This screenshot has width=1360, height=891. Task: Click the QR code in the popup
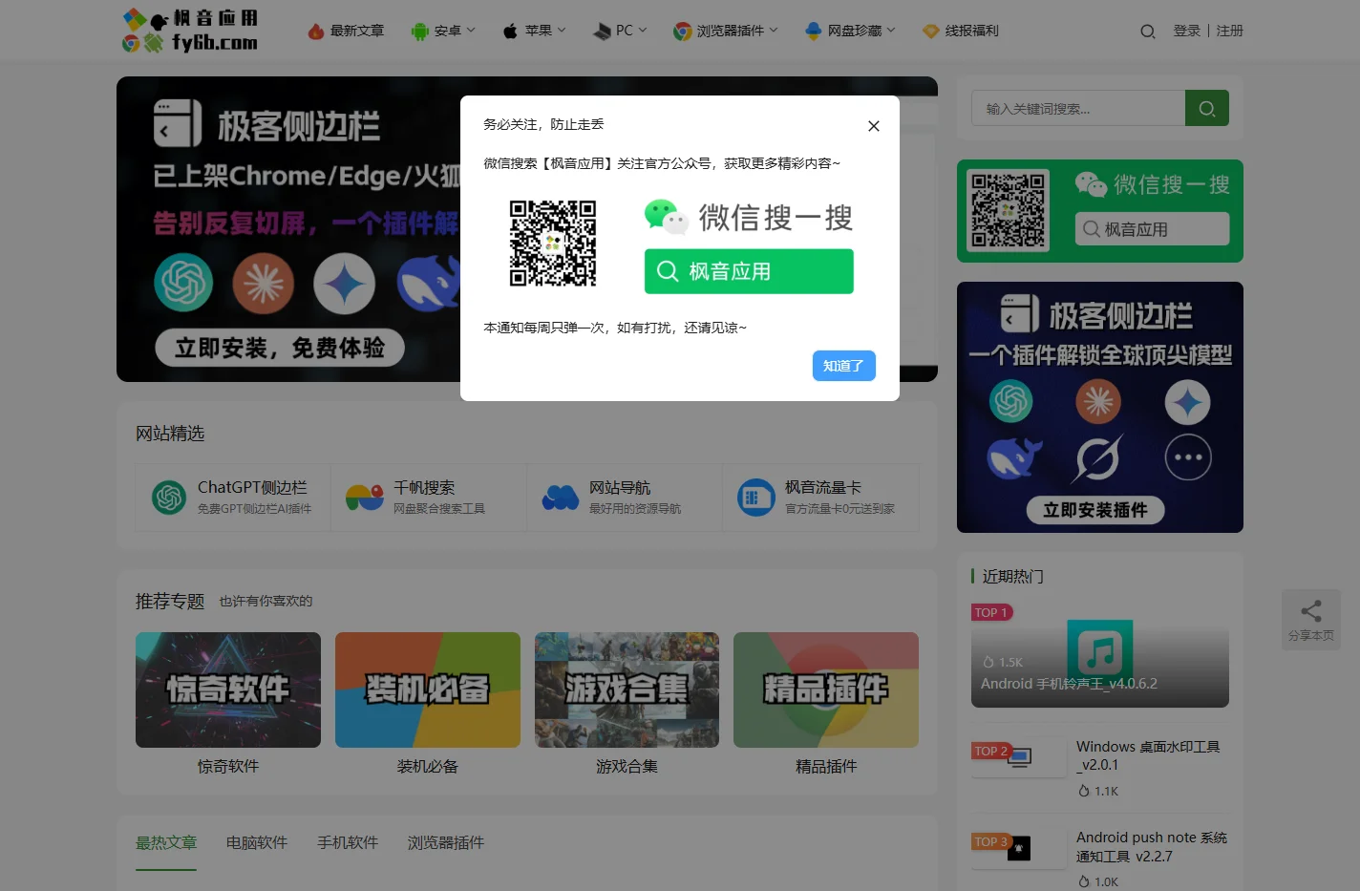pyautogui.click(x=553, y=244)
